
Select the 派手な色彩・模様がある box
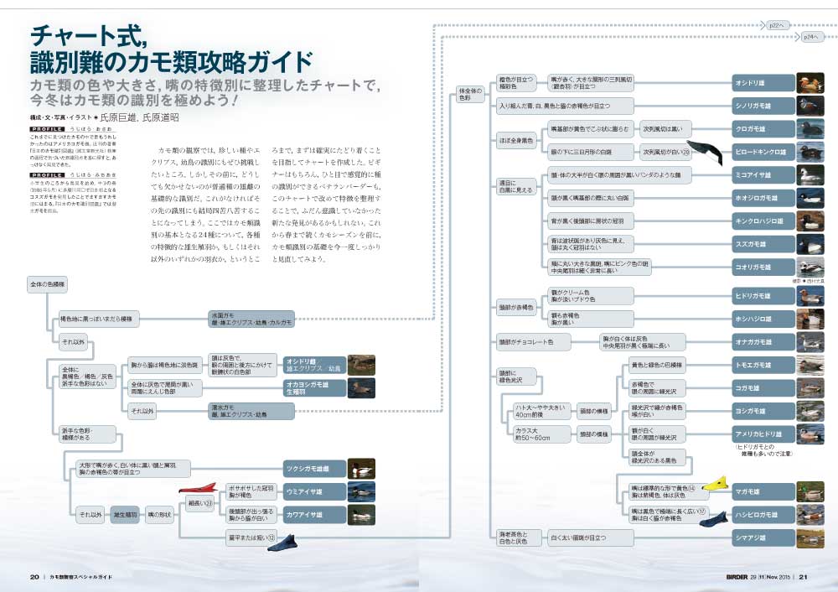[87, 434]
